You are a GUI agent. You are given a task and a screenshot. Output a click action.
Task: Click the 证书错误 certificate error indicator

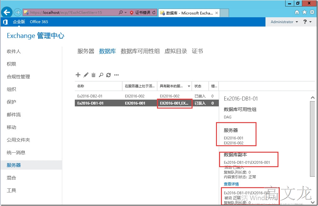click(x=140, y=13)
